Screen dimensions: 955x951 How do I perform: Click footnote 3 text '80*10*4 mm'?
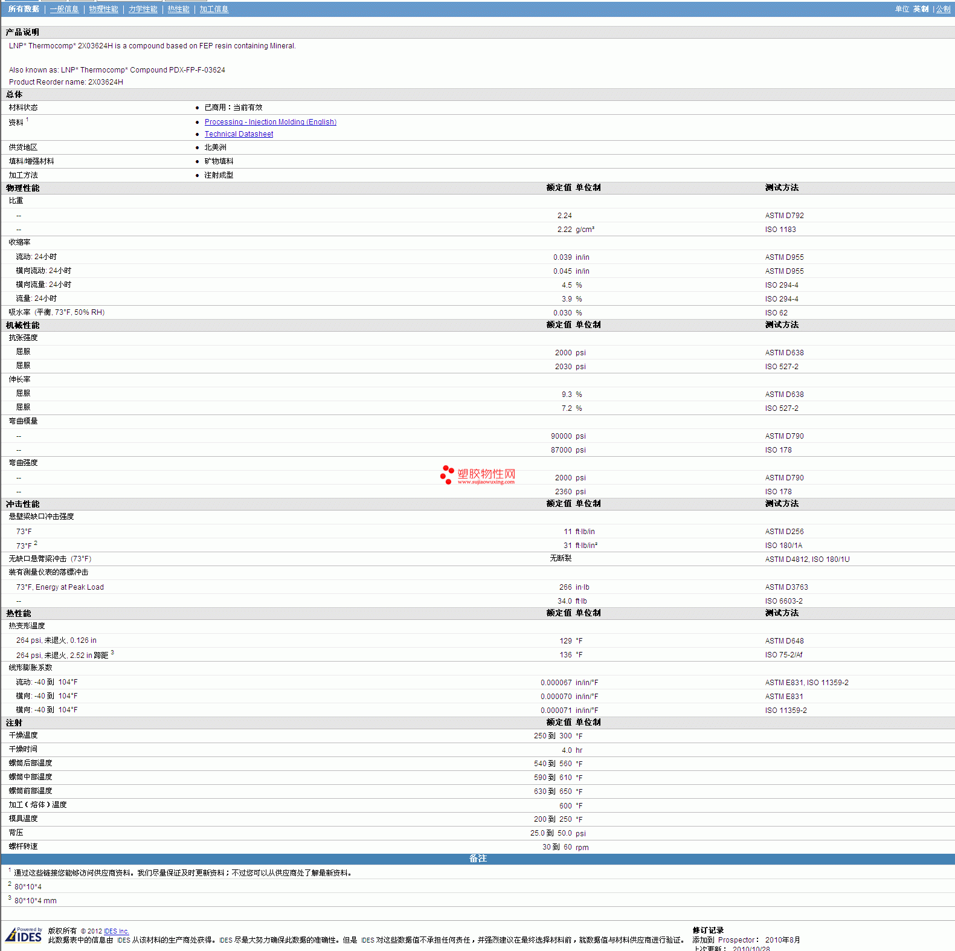pos(36,901)
